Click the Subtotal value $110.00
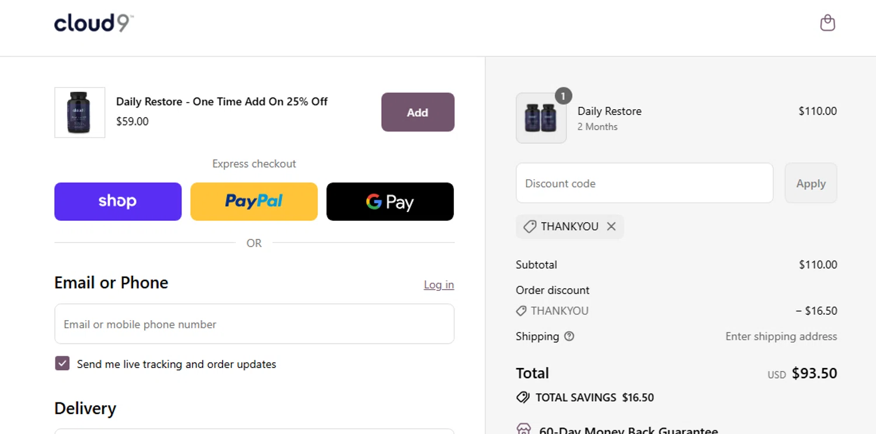Screen dimensions: 876x434 818,265
